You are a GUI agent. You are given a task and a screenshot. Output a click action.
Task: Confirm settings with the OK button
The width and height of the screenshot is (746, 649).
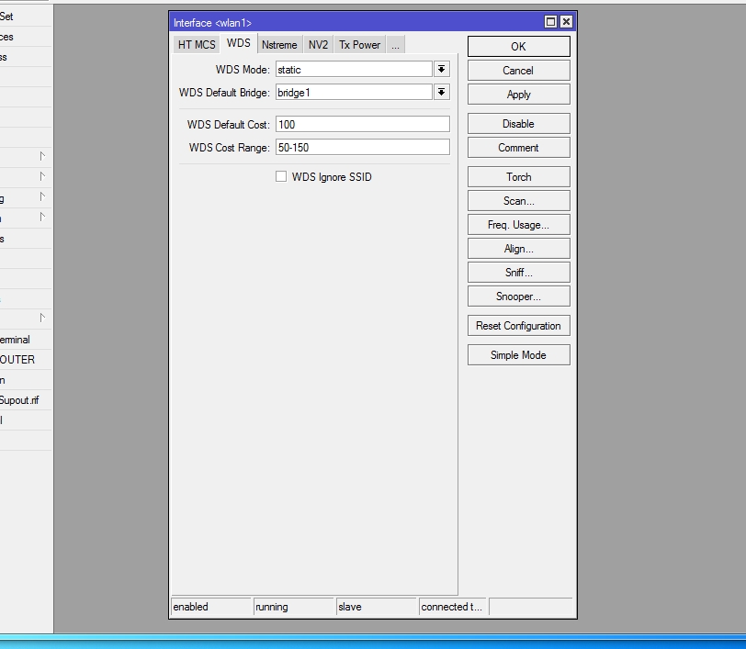coord(518,47)
